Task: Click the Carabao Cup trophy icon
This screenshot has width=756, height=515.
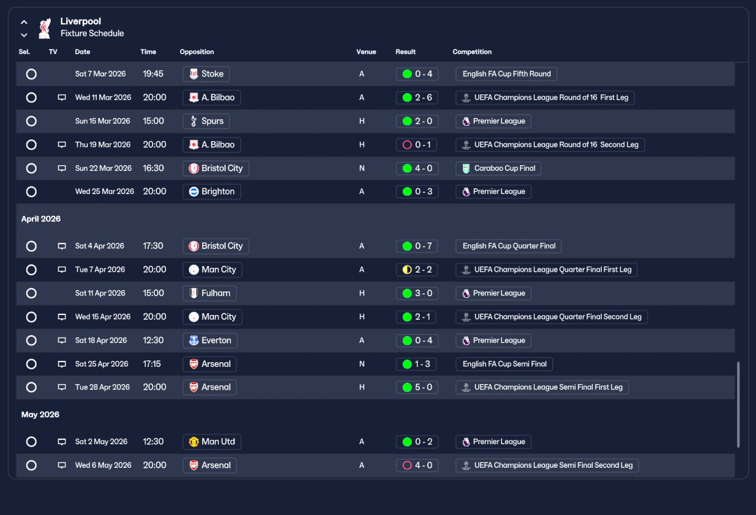Action: click(467, 168)
